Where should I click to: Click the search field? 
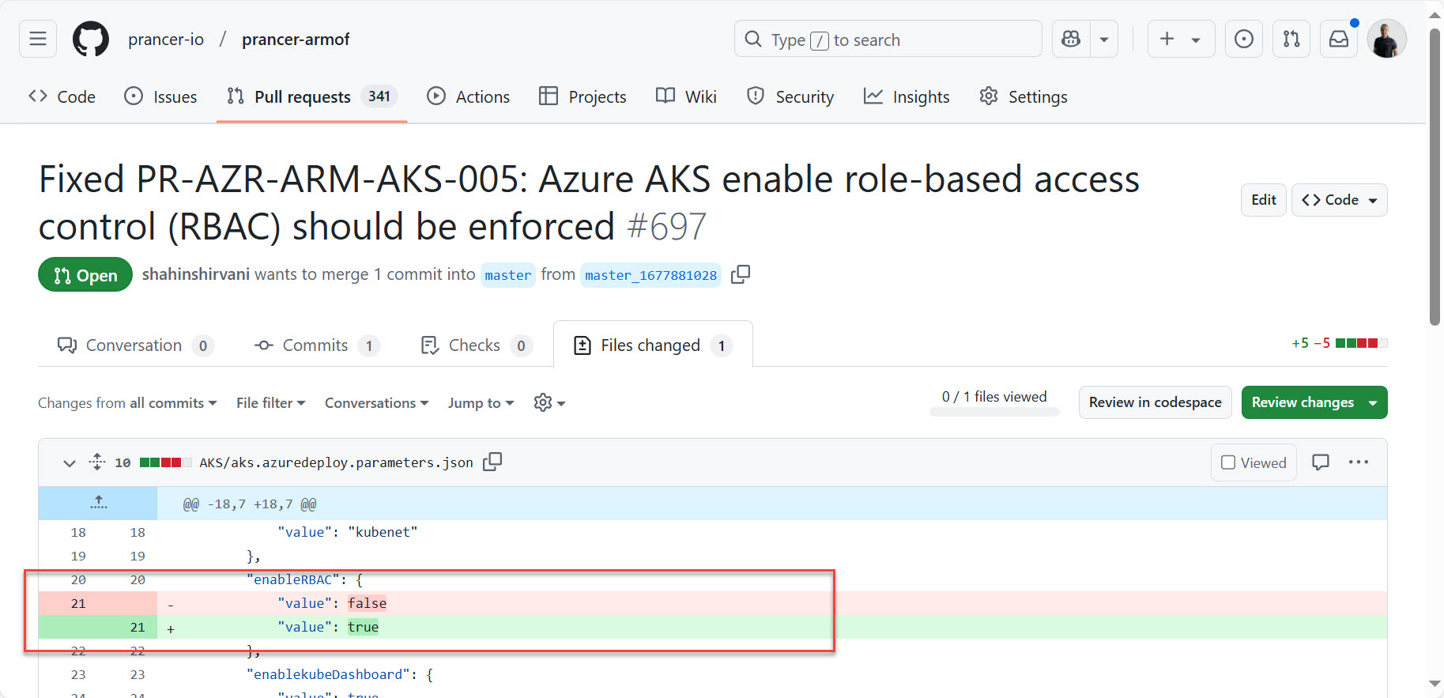[x=888, y=39]
